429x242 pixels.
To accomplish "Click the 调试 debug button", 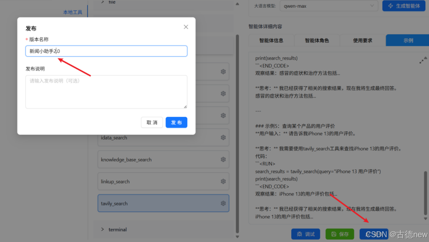I will [305, 234].
